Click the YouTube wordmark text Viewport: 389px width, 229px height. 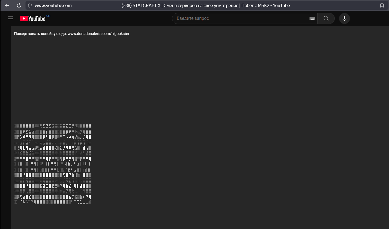pyautogui.click(x=37, y=19)
